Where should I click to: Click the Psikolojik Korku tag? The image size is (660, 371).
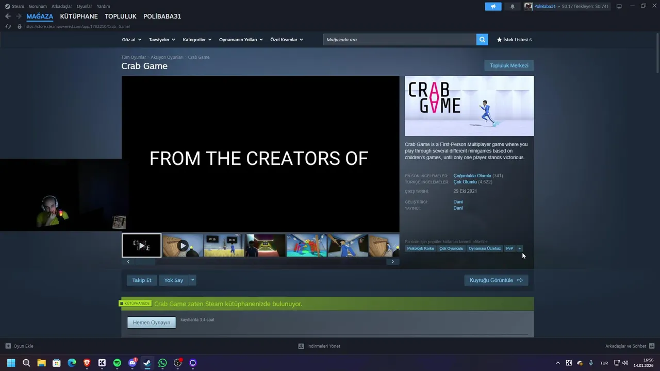[421, 248]
